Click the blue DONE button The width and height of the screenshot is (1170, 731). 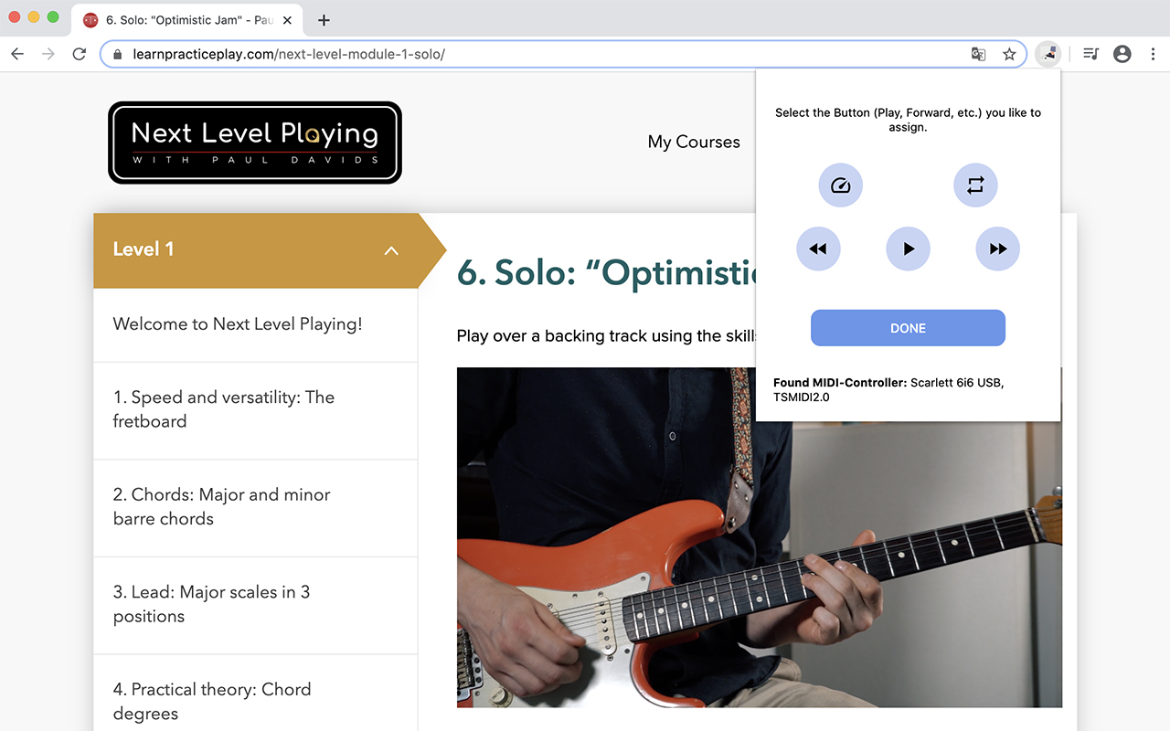[908, 328]
